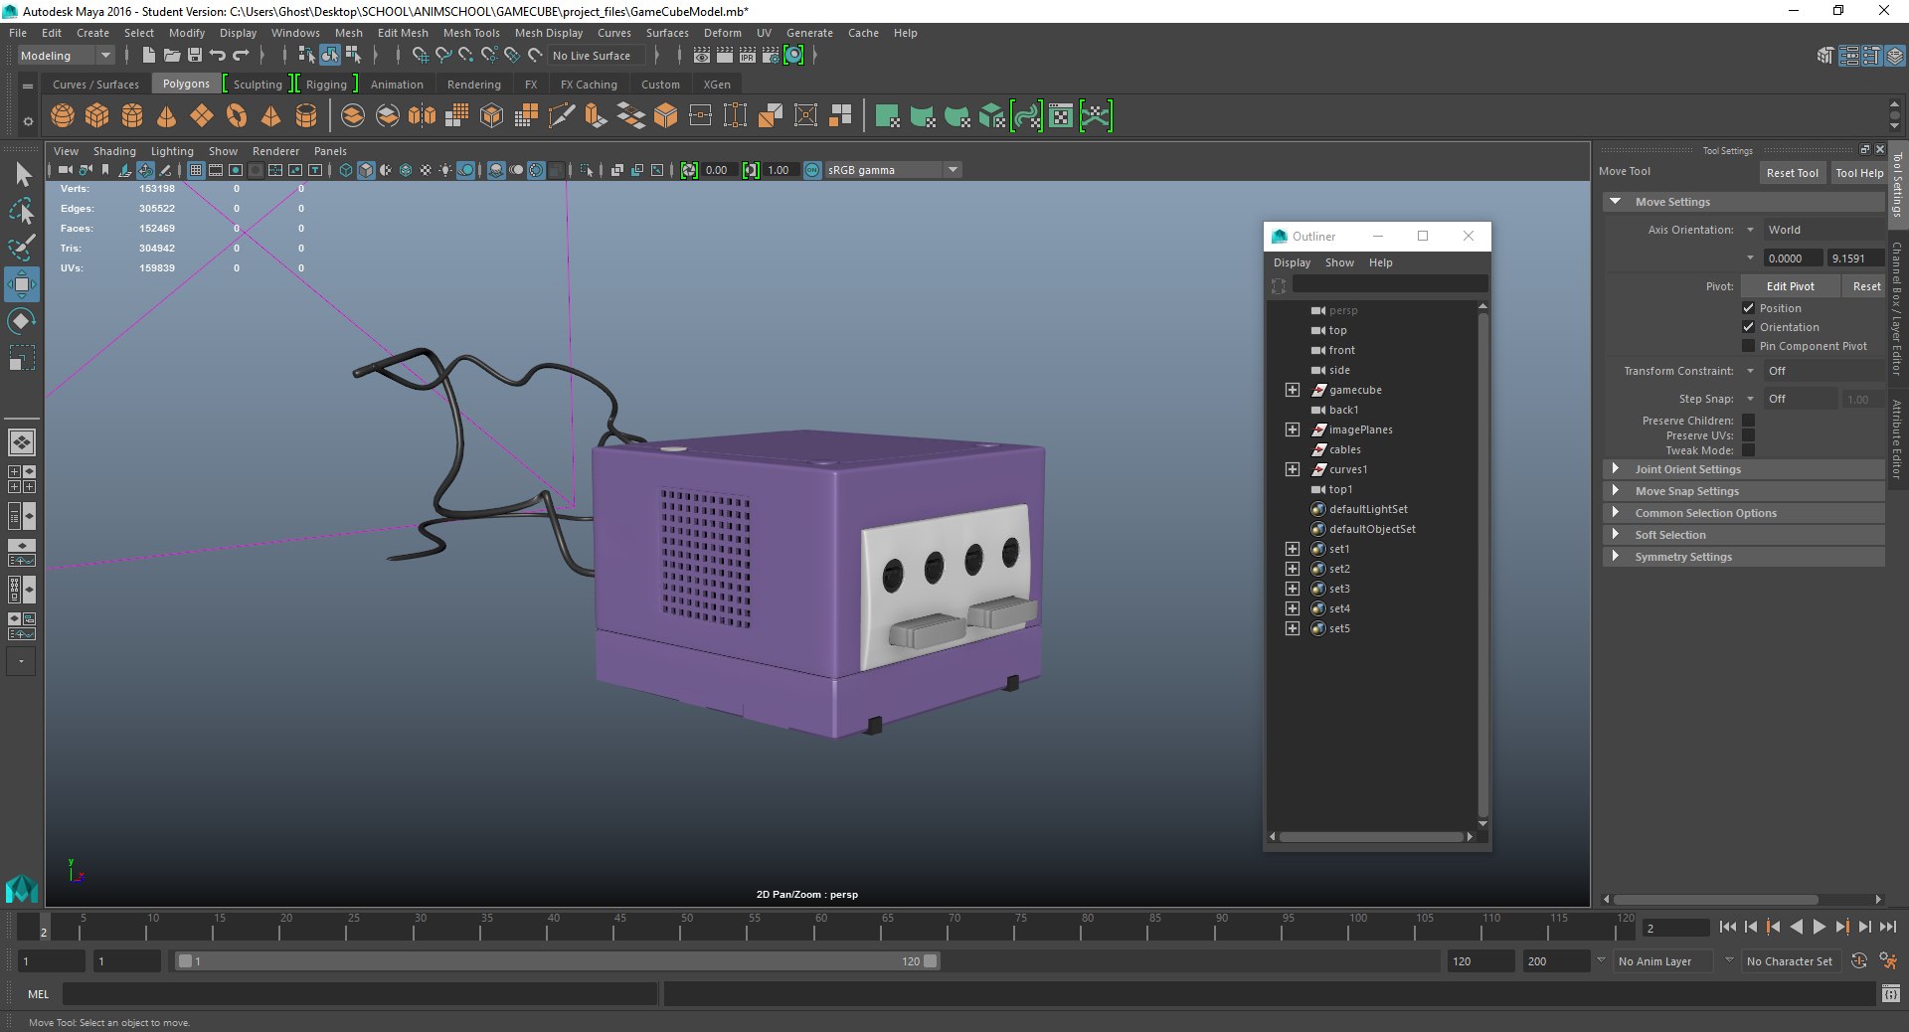1909x1032 pixels.
Task: Open the Modeling menu set dropdown
Action: click(66, 56)
